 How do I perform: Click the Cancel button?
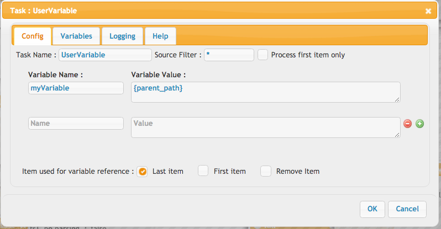[407, 209]
